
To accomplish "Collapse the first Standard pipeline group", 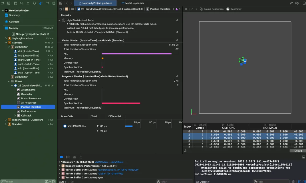I will (6, 43).
